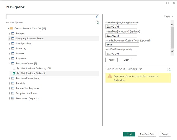Click the Payments table icon
177x140 pixels.
tap(13, 58)
